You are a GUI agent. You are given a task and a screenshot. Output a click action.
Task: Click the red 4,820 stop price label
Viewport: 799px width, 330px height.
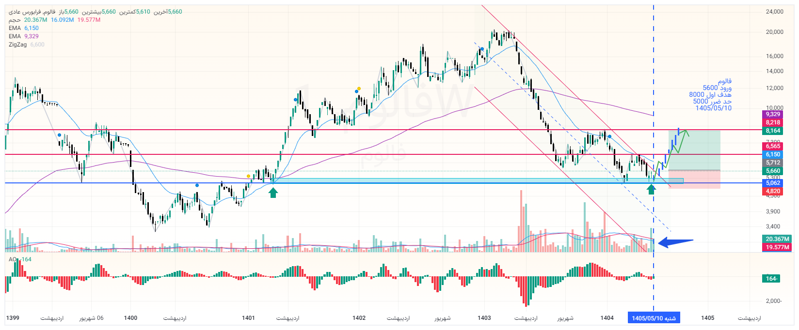tap(773, 191)
